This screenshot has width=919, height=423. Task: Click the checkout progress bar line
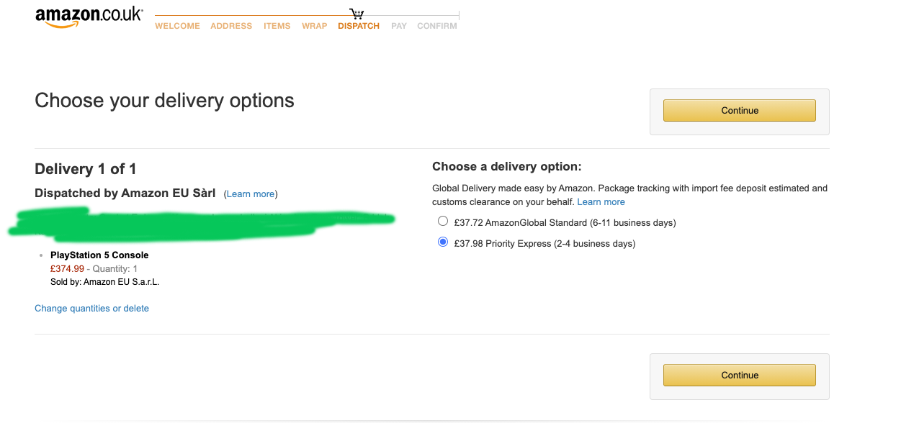point(307,15)
